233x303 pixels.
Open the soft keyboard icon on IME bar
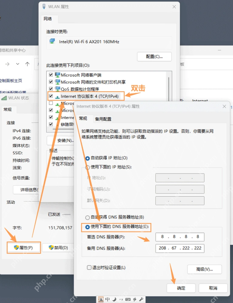128,300
